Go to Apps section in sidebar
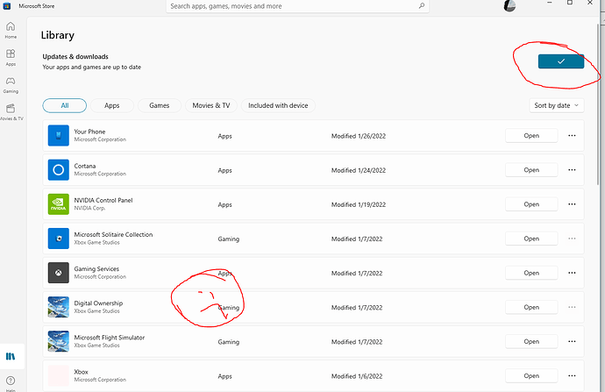 (11, 57)
